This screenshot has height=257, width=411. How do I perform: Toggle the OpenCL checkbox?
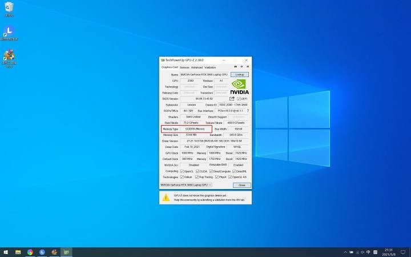[182, 171]
